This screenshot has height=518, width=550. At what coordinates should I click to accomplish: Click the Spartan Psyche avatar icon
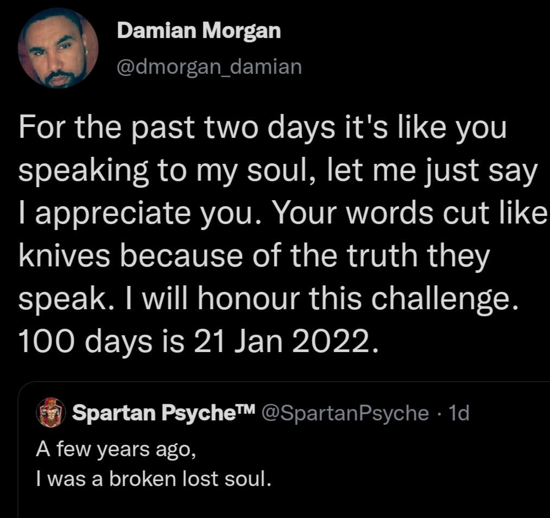click(x=50, y=414)
